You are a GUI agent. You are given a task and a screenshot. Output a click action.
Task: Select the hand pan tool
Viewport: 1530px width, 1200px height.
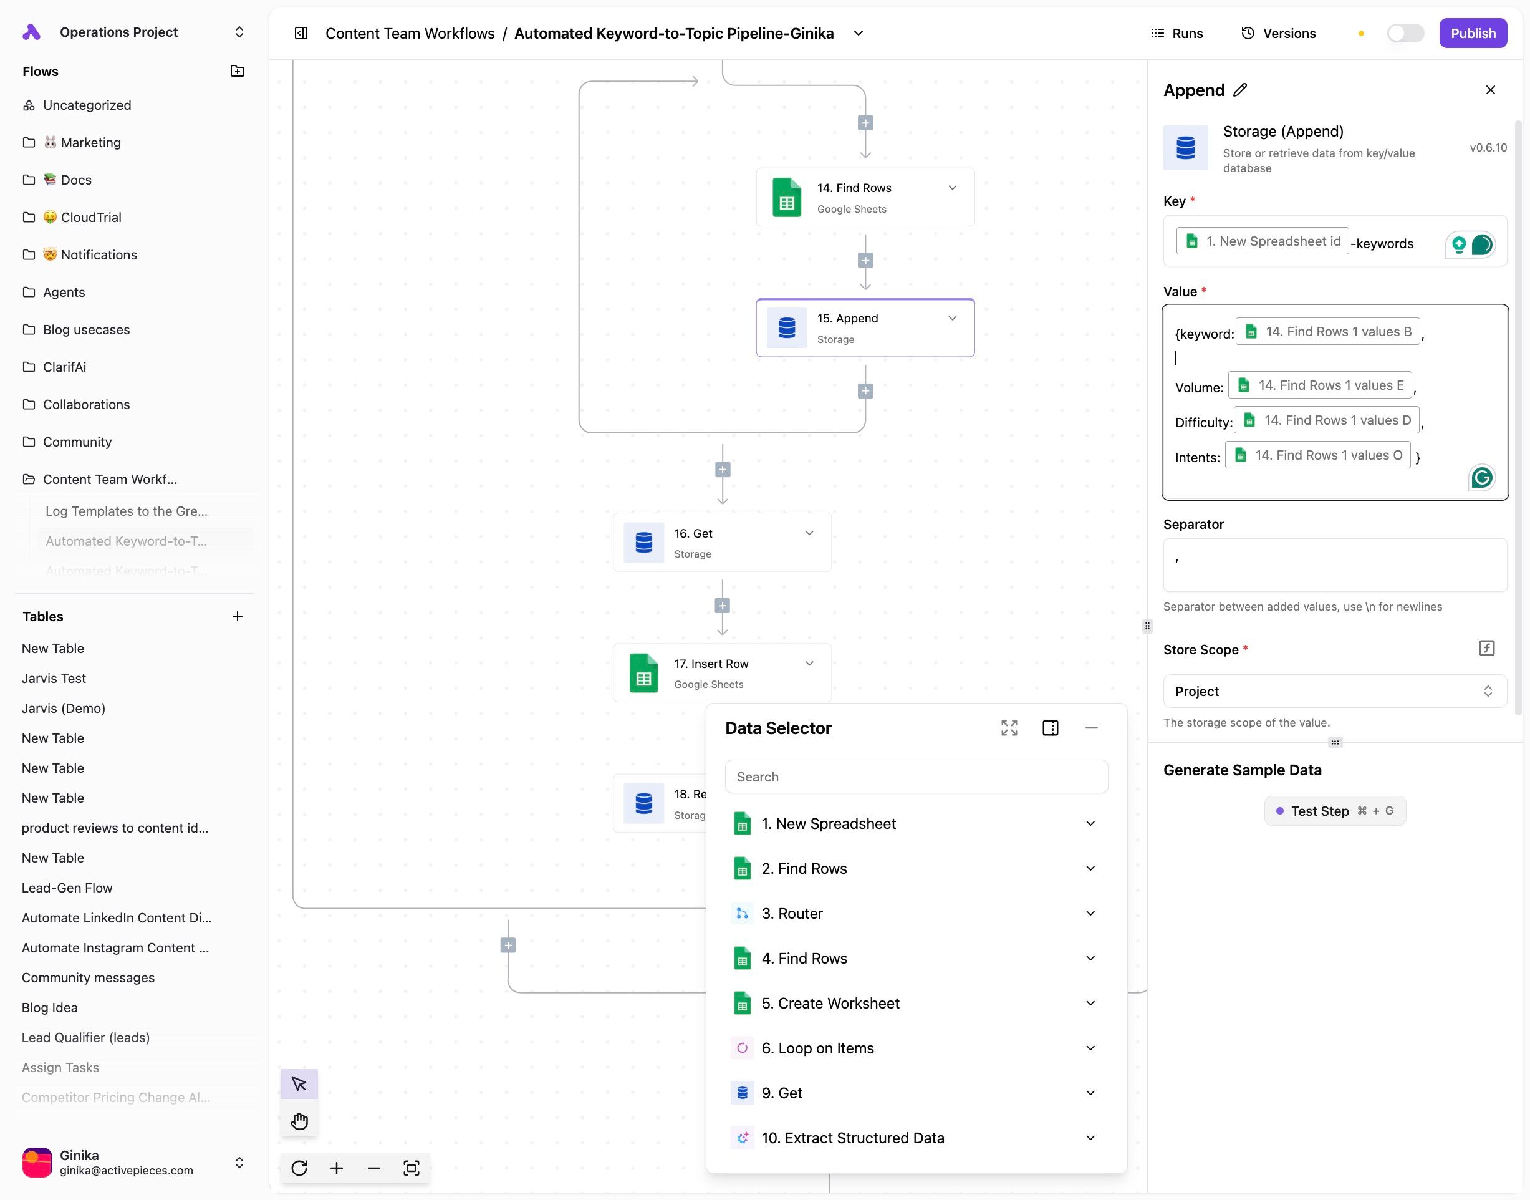[299, 1121]
